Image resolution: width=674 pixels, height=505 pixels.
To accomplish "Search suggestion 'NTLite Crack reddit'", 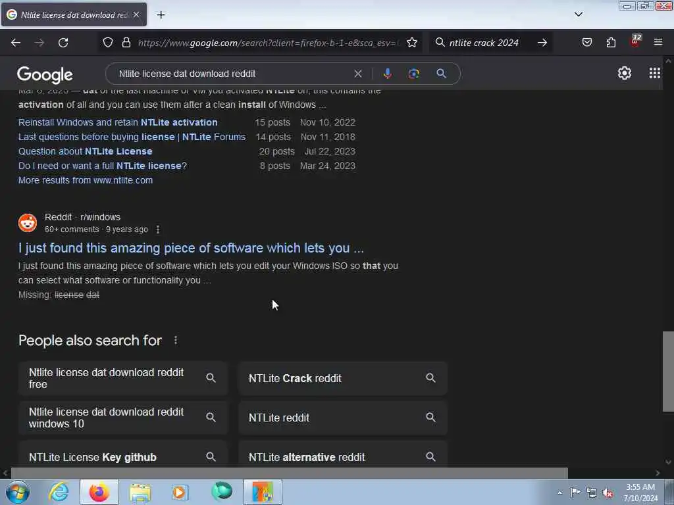I will coord(342,378).
